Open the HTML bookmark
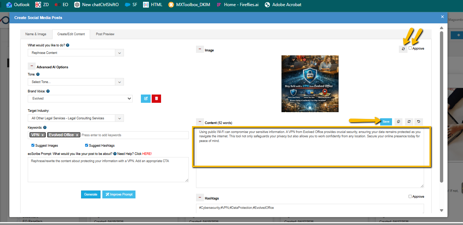Image resolution: width=463 pixels, height=225 pixels. pos(152,5)
